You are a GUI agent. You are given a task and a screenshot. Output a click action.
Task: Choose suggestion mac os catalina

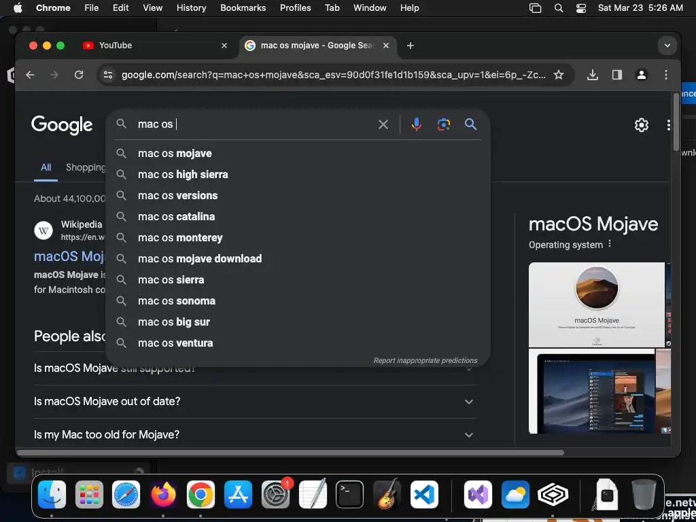(x=298, y=217)
